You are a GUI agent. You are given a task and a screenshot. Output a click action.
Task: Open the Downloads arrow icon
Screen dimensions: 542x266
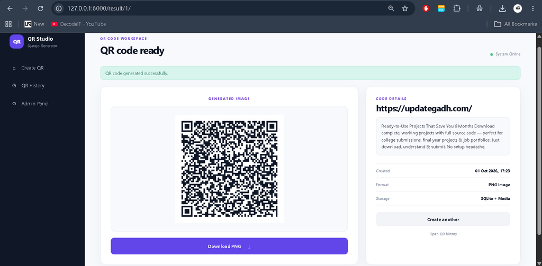pos(502,8)
